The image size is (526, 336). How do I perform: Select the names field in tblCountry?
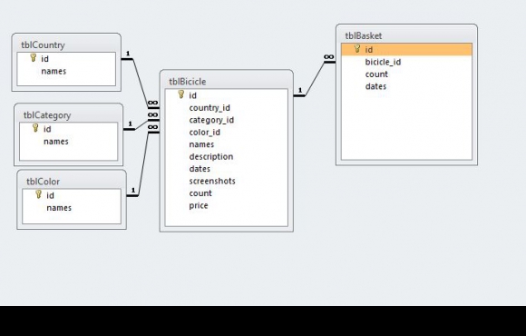click(x=66, y=71)
